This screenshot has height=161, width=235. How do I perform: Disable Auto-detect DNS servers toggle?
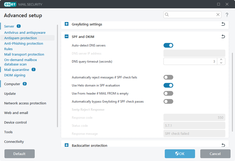click(x=168, y=45)
